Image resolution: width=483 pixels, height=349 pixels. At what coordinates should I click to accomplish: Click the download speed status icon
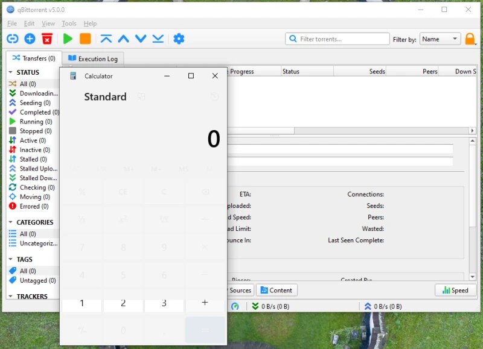[255, 306]
